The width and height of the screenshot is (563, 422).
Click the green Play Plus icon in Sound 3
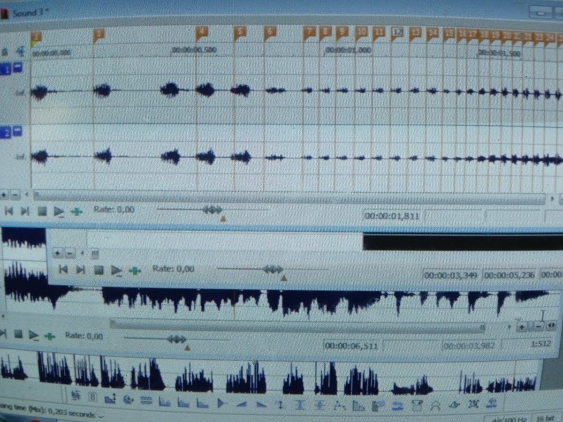tap(76, 211)
